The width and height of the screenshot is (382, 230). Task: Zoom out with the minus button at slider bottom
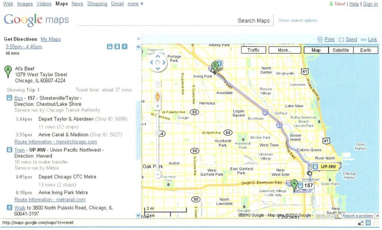(158, 174)
